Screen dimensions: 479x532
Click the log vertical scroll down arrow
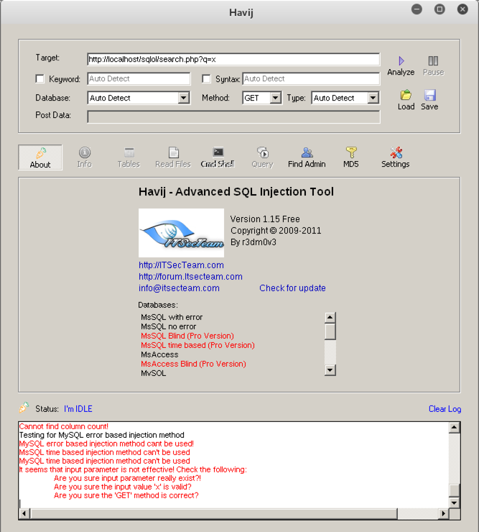(x=455, y=503)
